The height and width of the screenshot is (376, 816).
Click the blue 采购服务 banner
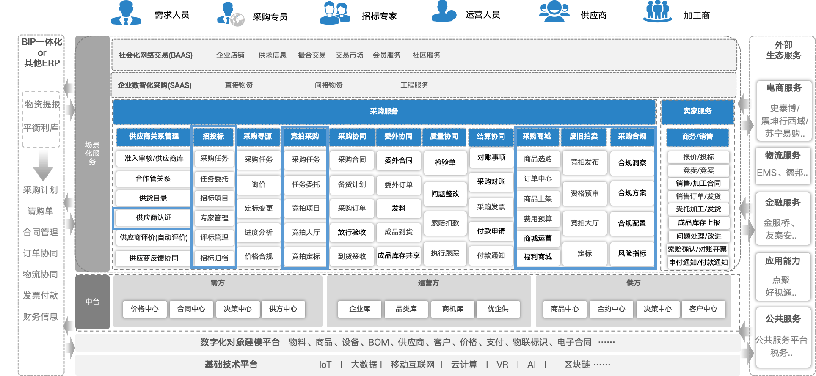(384, 111)
